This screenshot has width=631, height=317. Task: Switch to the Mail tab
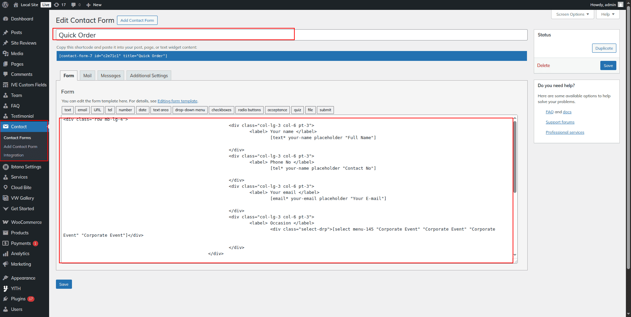coord(87,76)
